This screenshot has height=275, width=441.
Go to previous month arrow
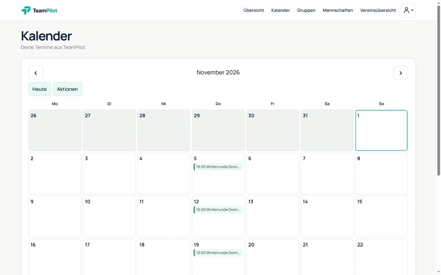point(36,73)
